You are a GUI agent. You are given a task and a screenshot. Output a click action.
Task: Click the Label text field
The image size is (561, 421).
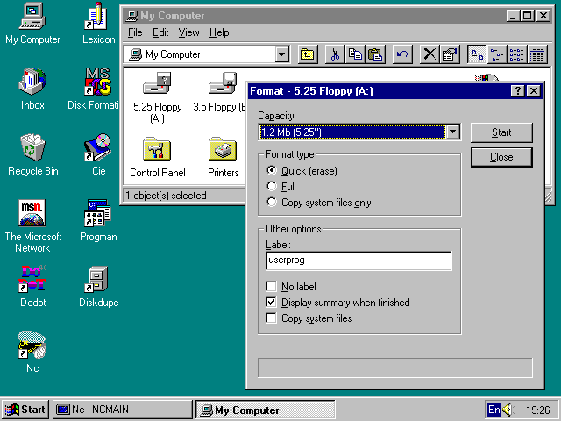tap(358, 260)
